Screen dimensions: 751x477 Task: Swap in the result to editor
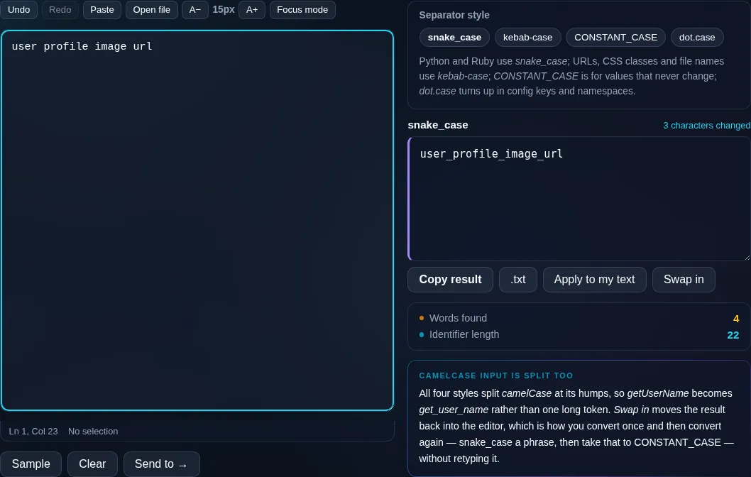(x=684, y=279)
